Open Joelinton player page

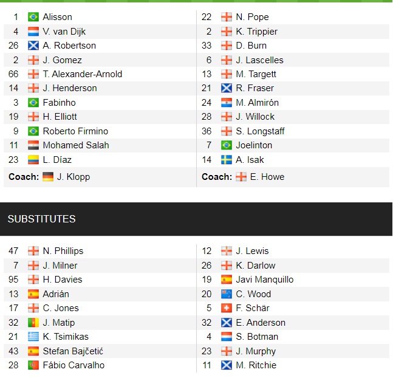click(254, 145)
